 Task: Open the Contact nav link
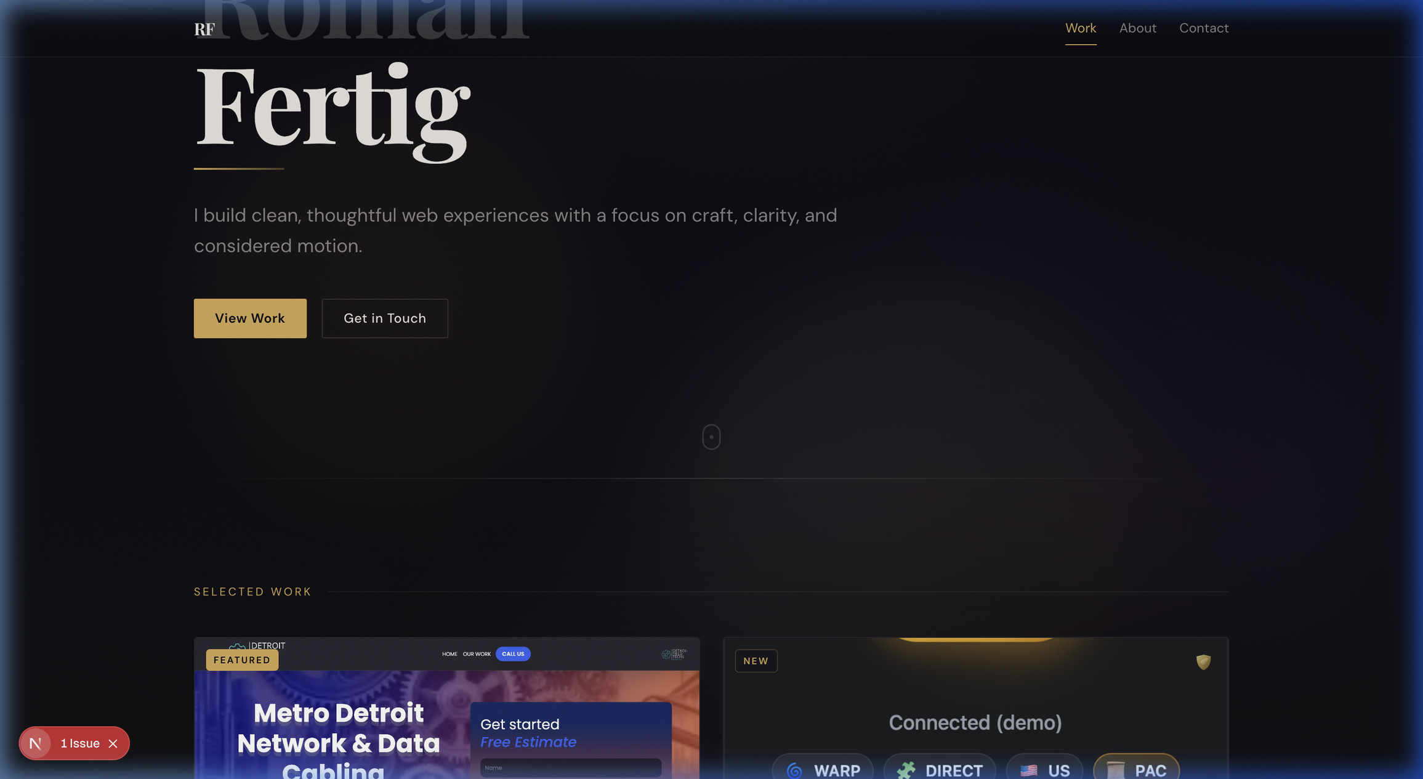pos(1204,28)
